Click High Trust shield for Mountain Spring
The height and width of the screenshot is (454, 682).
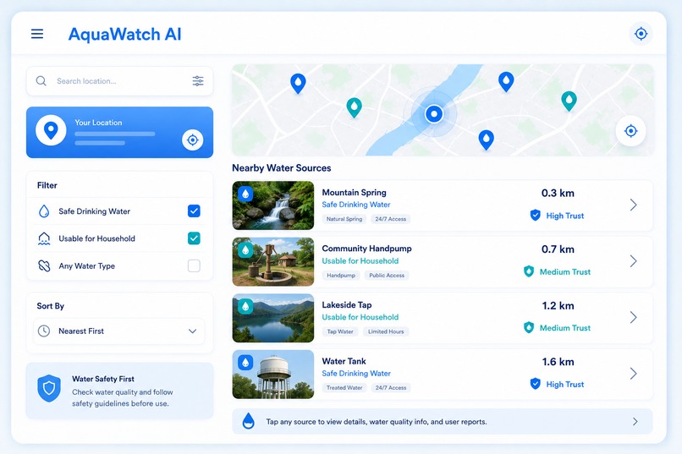(536, 215)
